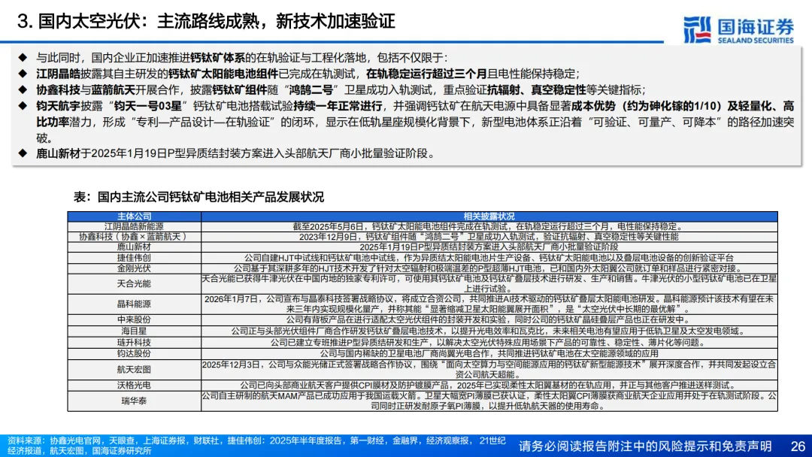Viewport: 812px width, 457px height.
Task: Click the disclosure '公司已向头部商业航天客户提供CPI膜材'
Action: coord(488,386)
